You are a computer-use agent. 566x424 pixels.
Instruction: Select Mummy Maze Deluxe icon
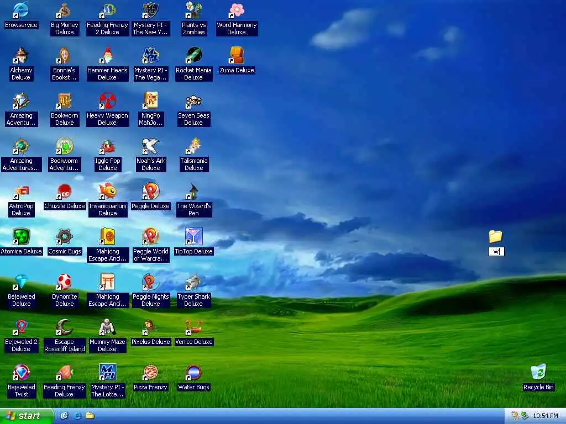click(x=108, y=327)
